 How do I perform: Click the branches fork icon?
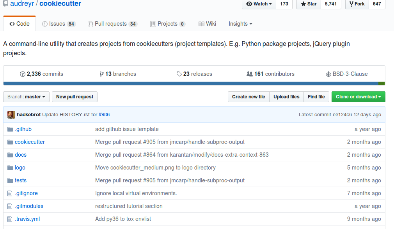point(101,74)
